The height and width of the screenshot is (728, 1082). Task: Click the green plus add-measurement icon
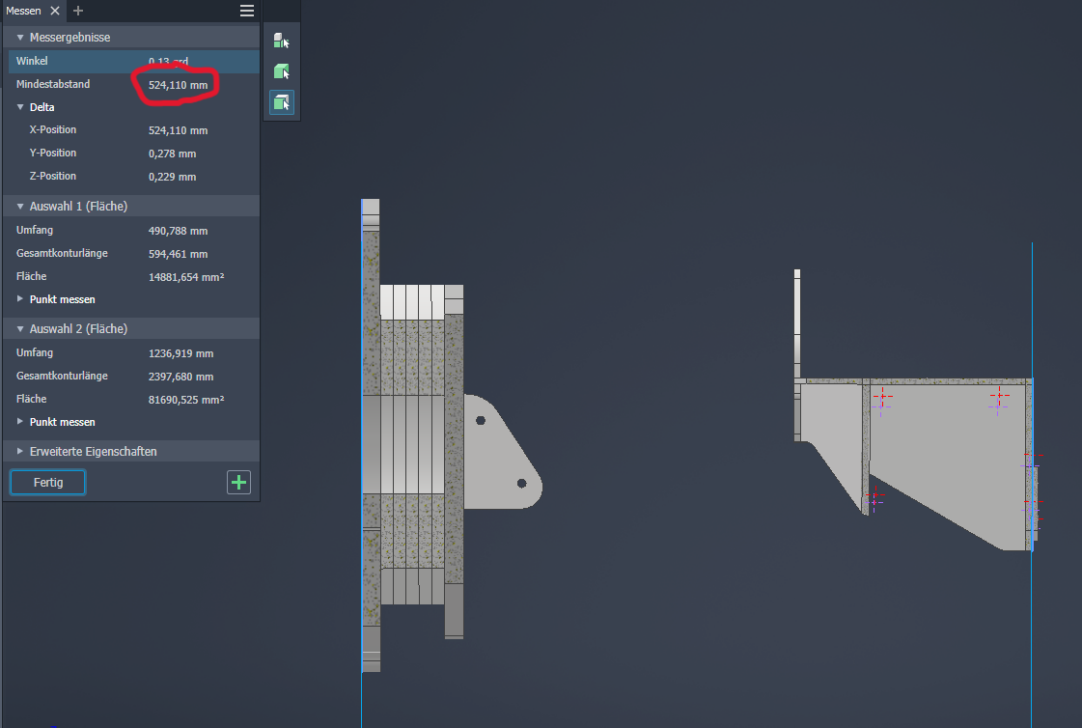coord(238,483)
